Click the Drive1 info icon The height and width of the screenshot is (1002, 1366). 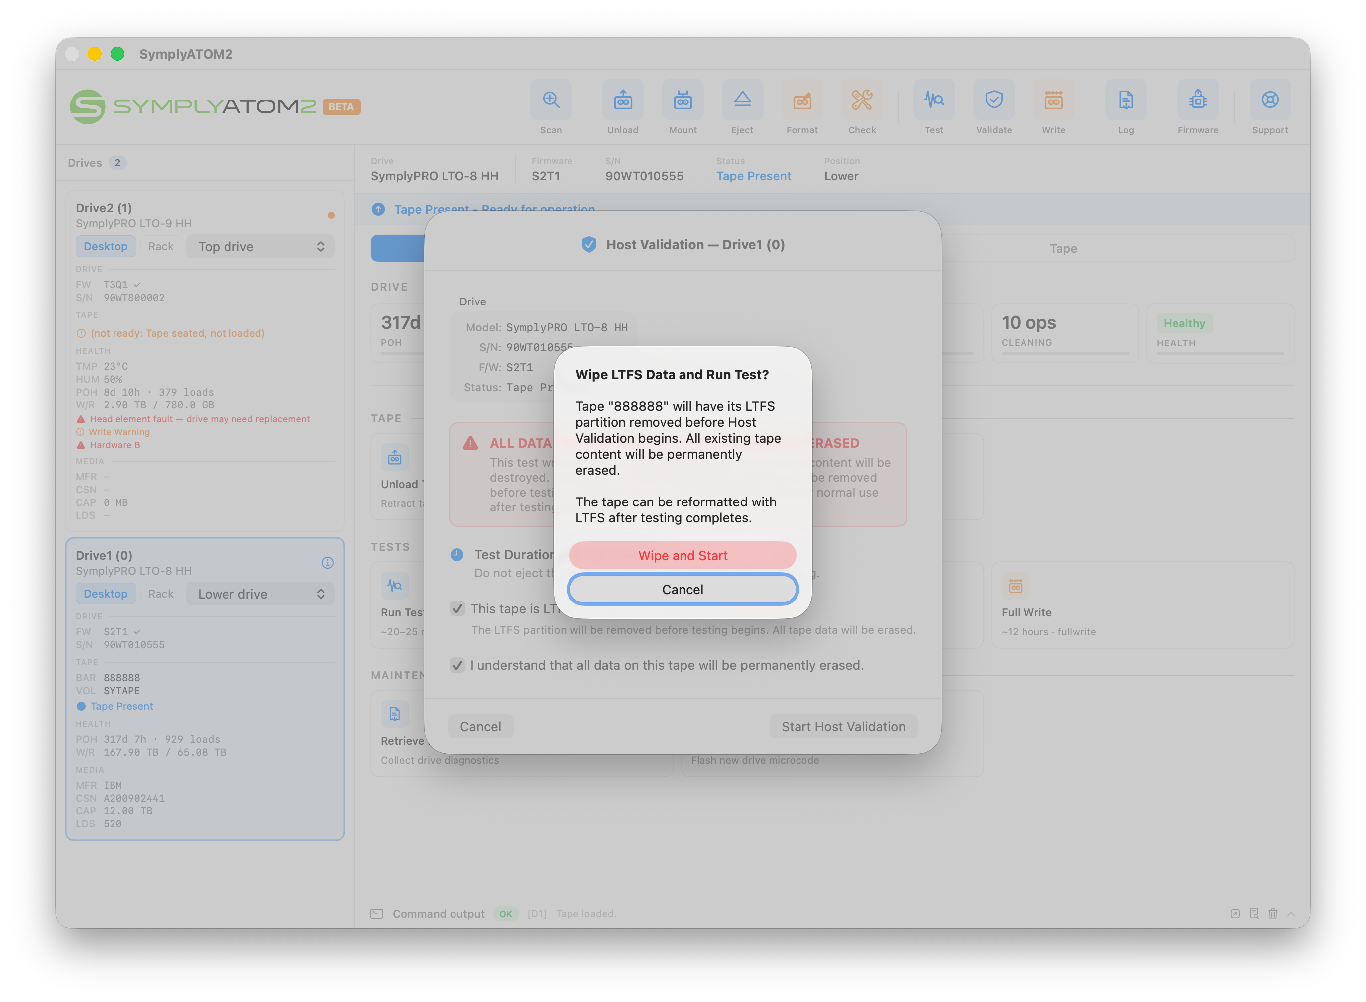tap(327, 562)
